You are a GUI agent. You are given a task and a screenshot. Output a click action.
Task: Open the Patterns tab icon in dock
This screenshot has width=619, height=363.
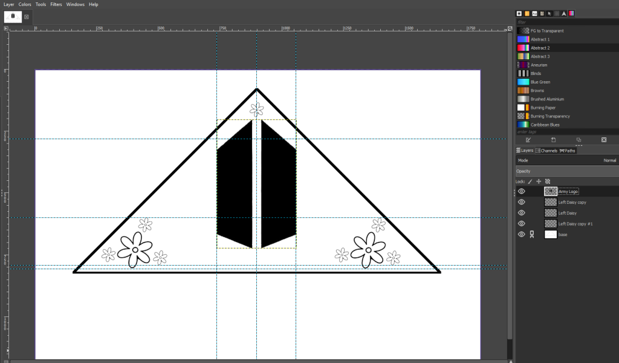click(x=527, y=13)
